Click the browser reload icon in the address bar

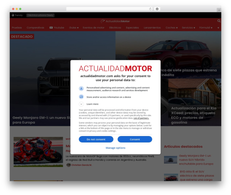[150, 9]
